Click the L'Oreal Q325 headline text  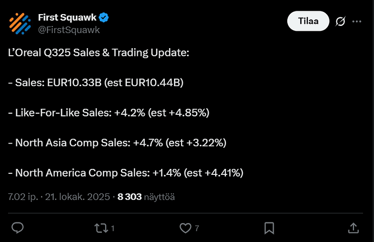[99, 53]
